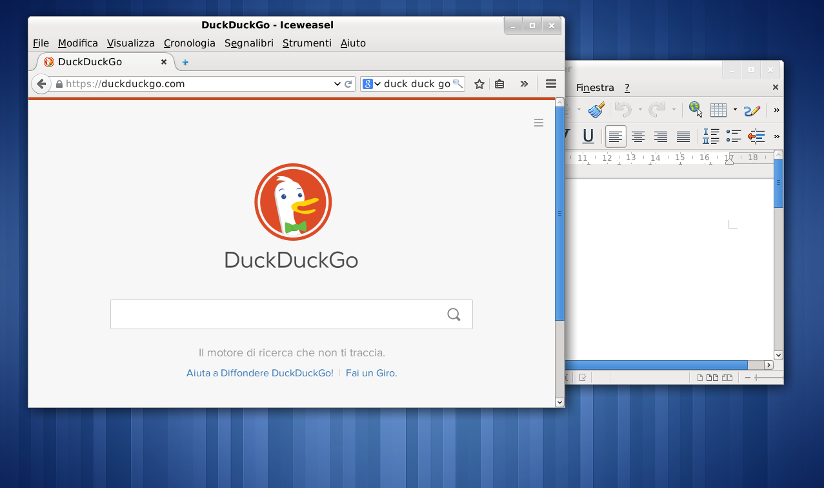Expand Writer formatting toolbar overflow chevron
This screenshot has width=824, height=488.
(776, 136)
